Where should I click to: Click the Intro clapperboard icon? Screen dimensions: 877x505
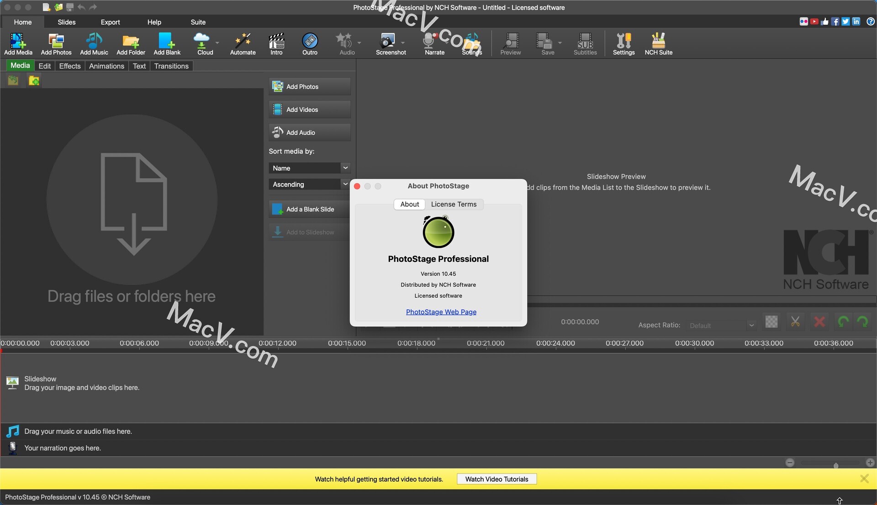276,44
